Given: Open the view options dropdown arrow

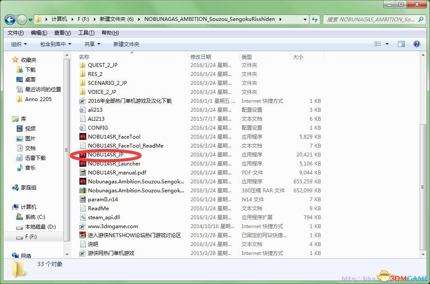Looking at the screenshot, I should click(x=387, y=44).
